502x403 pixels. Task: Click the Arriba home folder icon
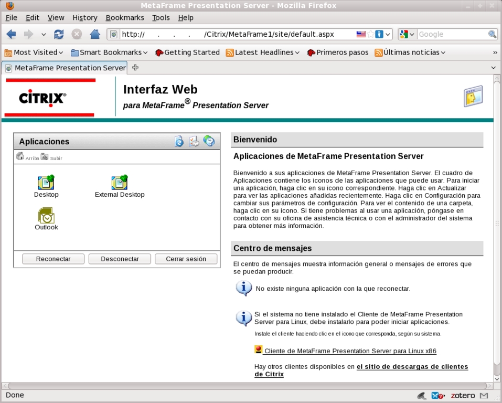point(20,156)
